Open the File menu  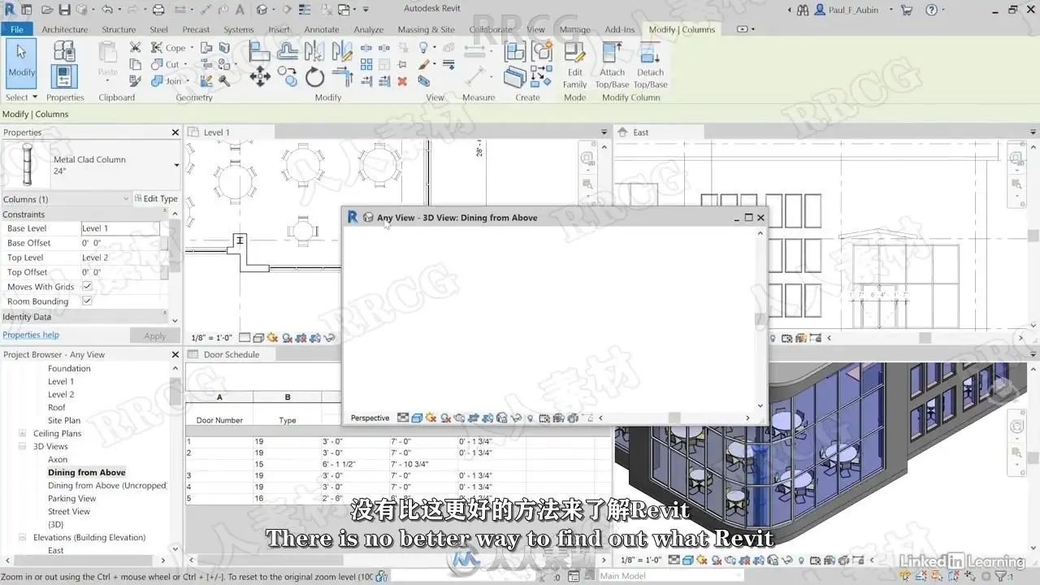pyautogui.click(x=16, y=29)
